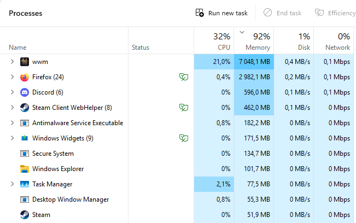Click the 0,4 MB/s disk cell
Viewport: 356px width, 223px height.
[x=294, y=62]
